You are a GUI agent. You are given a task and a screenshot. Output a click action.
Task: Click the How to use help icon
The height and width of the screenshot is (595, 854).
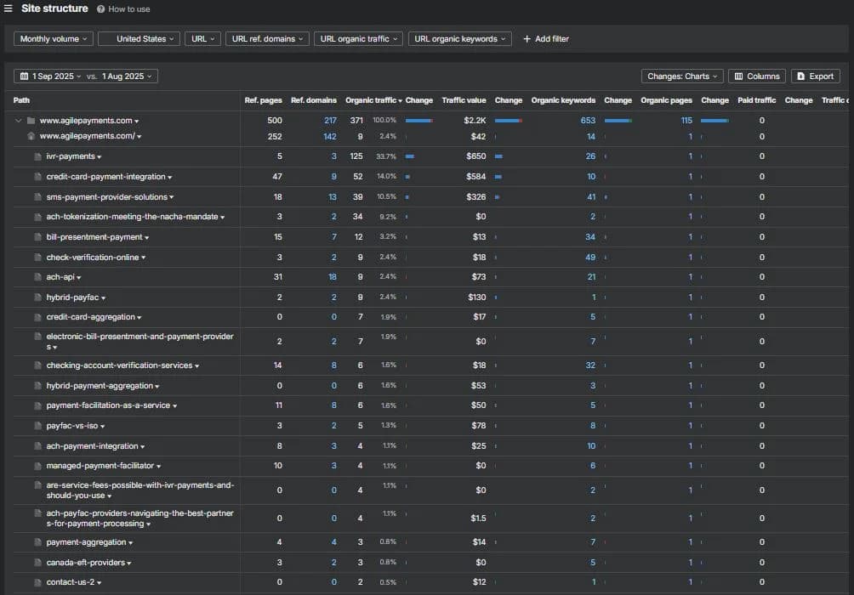click(100, 9)
